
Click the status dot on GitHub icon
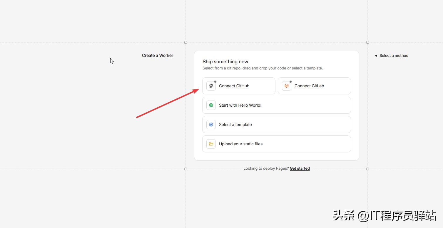pos(215,82)
